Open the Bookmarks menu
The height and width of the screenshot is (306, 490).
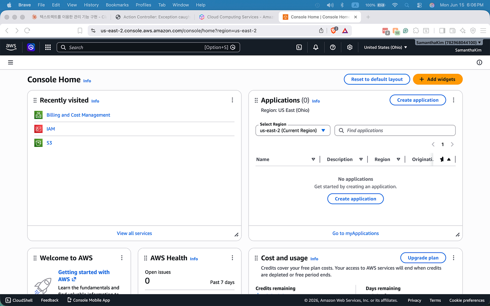pyautogui.click(x=117, y=5)
